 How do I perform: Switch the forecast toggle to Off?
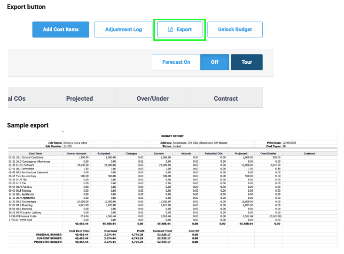[214, 62]
